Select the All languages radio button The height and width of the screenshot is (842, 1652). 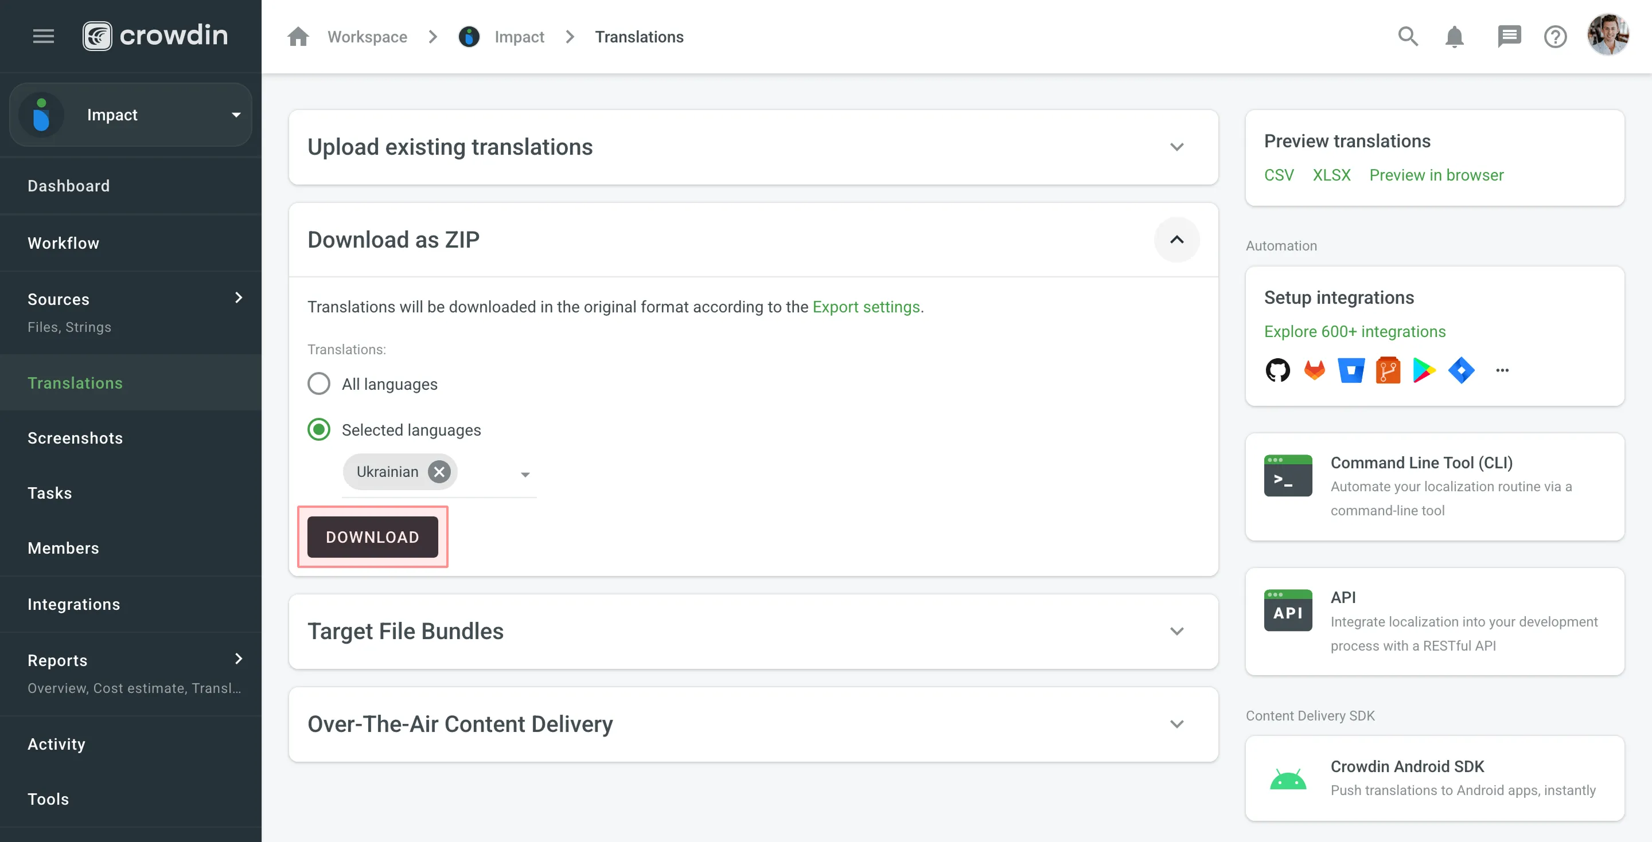coord(319,384)
